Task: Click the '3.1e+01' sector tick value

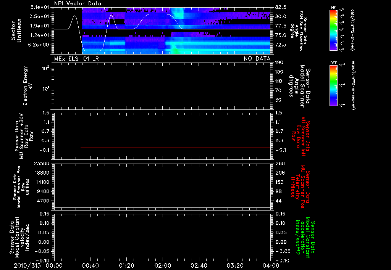Action: click(x=40, y=7)
